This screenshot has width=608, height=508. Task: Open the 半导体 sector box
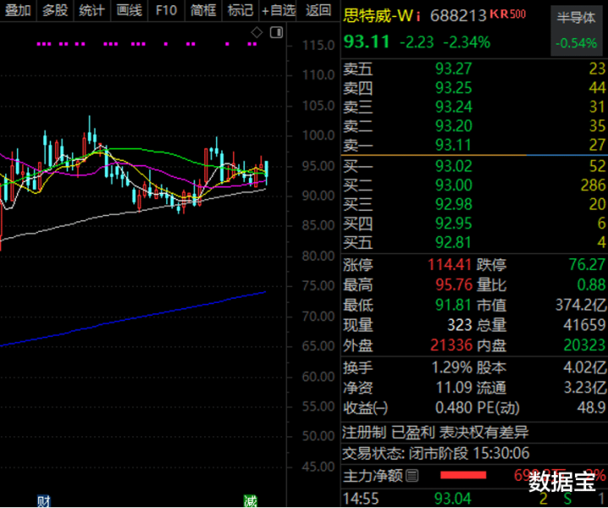tap(576, 31)
